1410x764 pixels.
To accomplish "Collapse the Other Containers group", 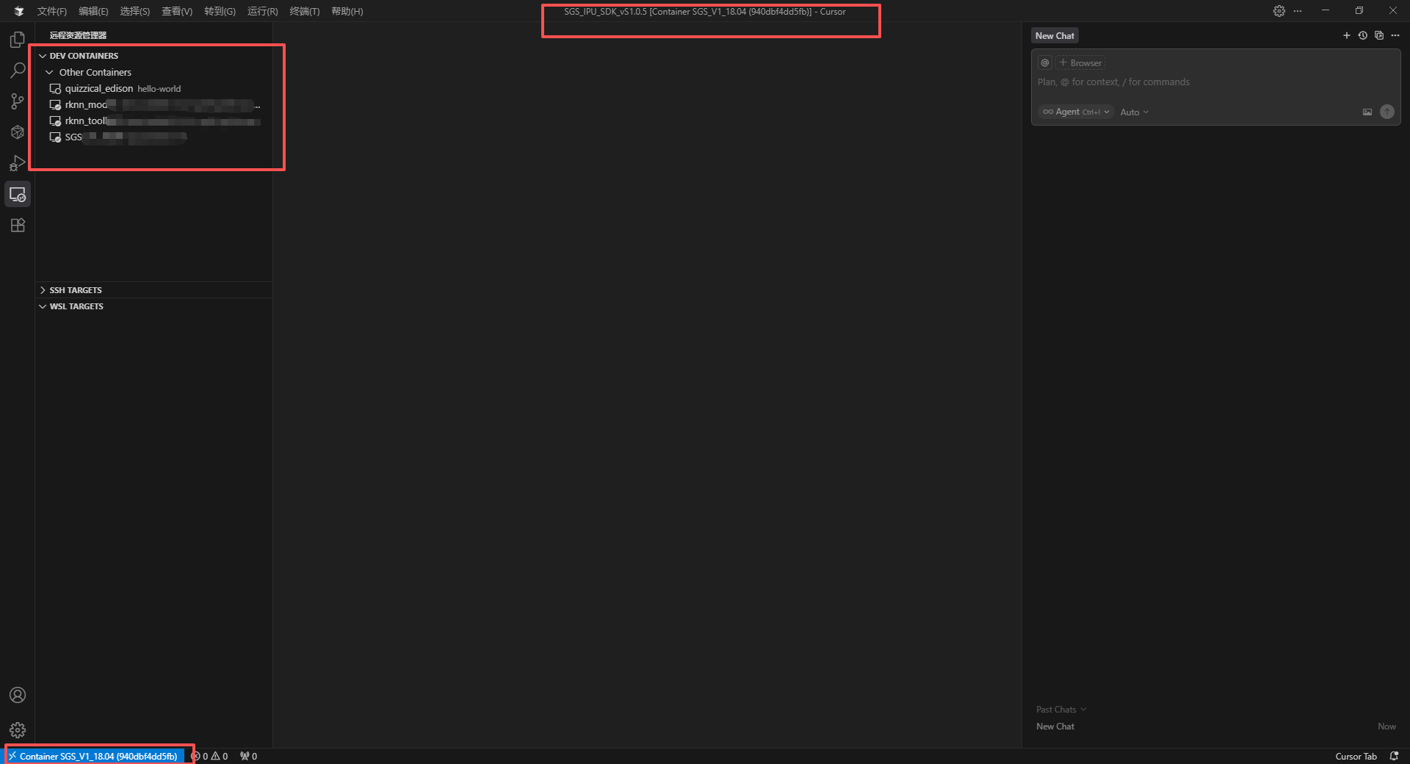I will click(49, 72).
